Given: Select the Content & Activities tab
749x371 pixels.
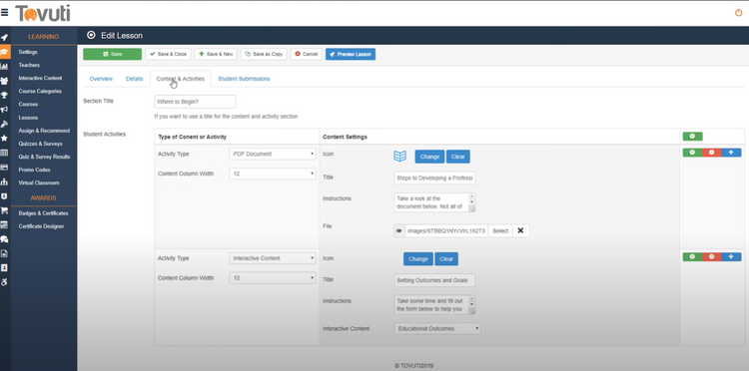Looking at the screenshot, I should tap(180, 79).
